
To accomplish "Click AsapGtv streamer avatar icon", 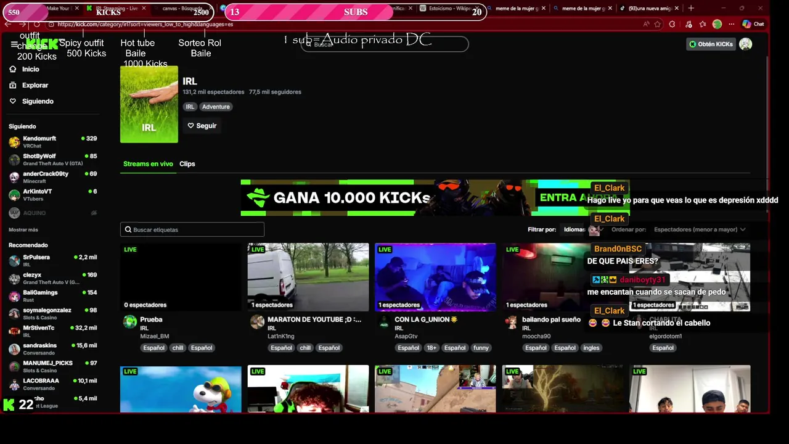I will (x=385, y=322).
